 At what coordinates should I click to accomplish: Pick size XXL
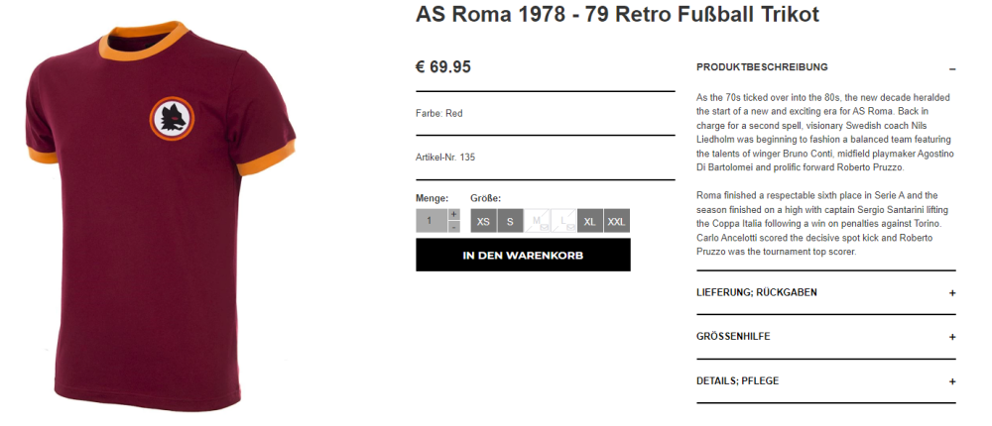616,221
